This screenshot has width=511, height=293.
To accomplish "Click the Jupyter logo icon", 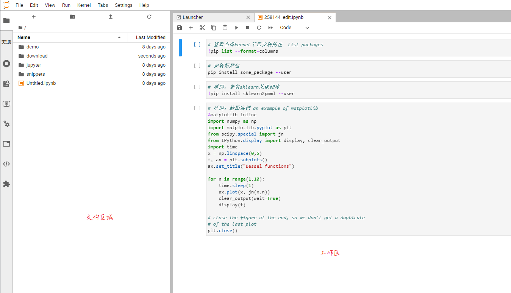I will click(6, 5).
